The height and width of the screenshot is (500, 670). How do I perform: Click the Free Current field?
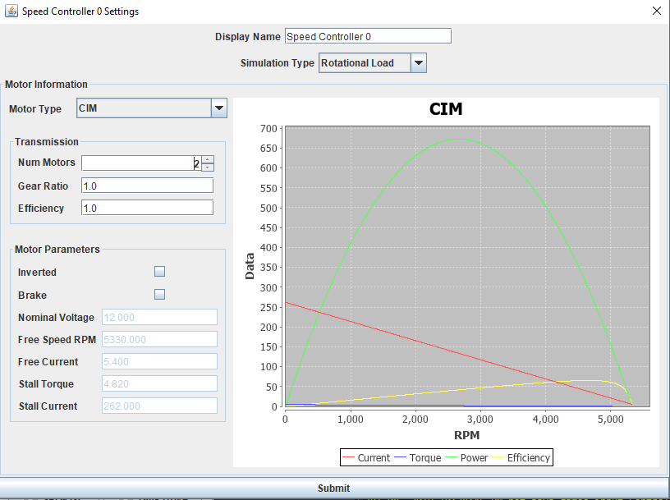[x=160, y=361]
